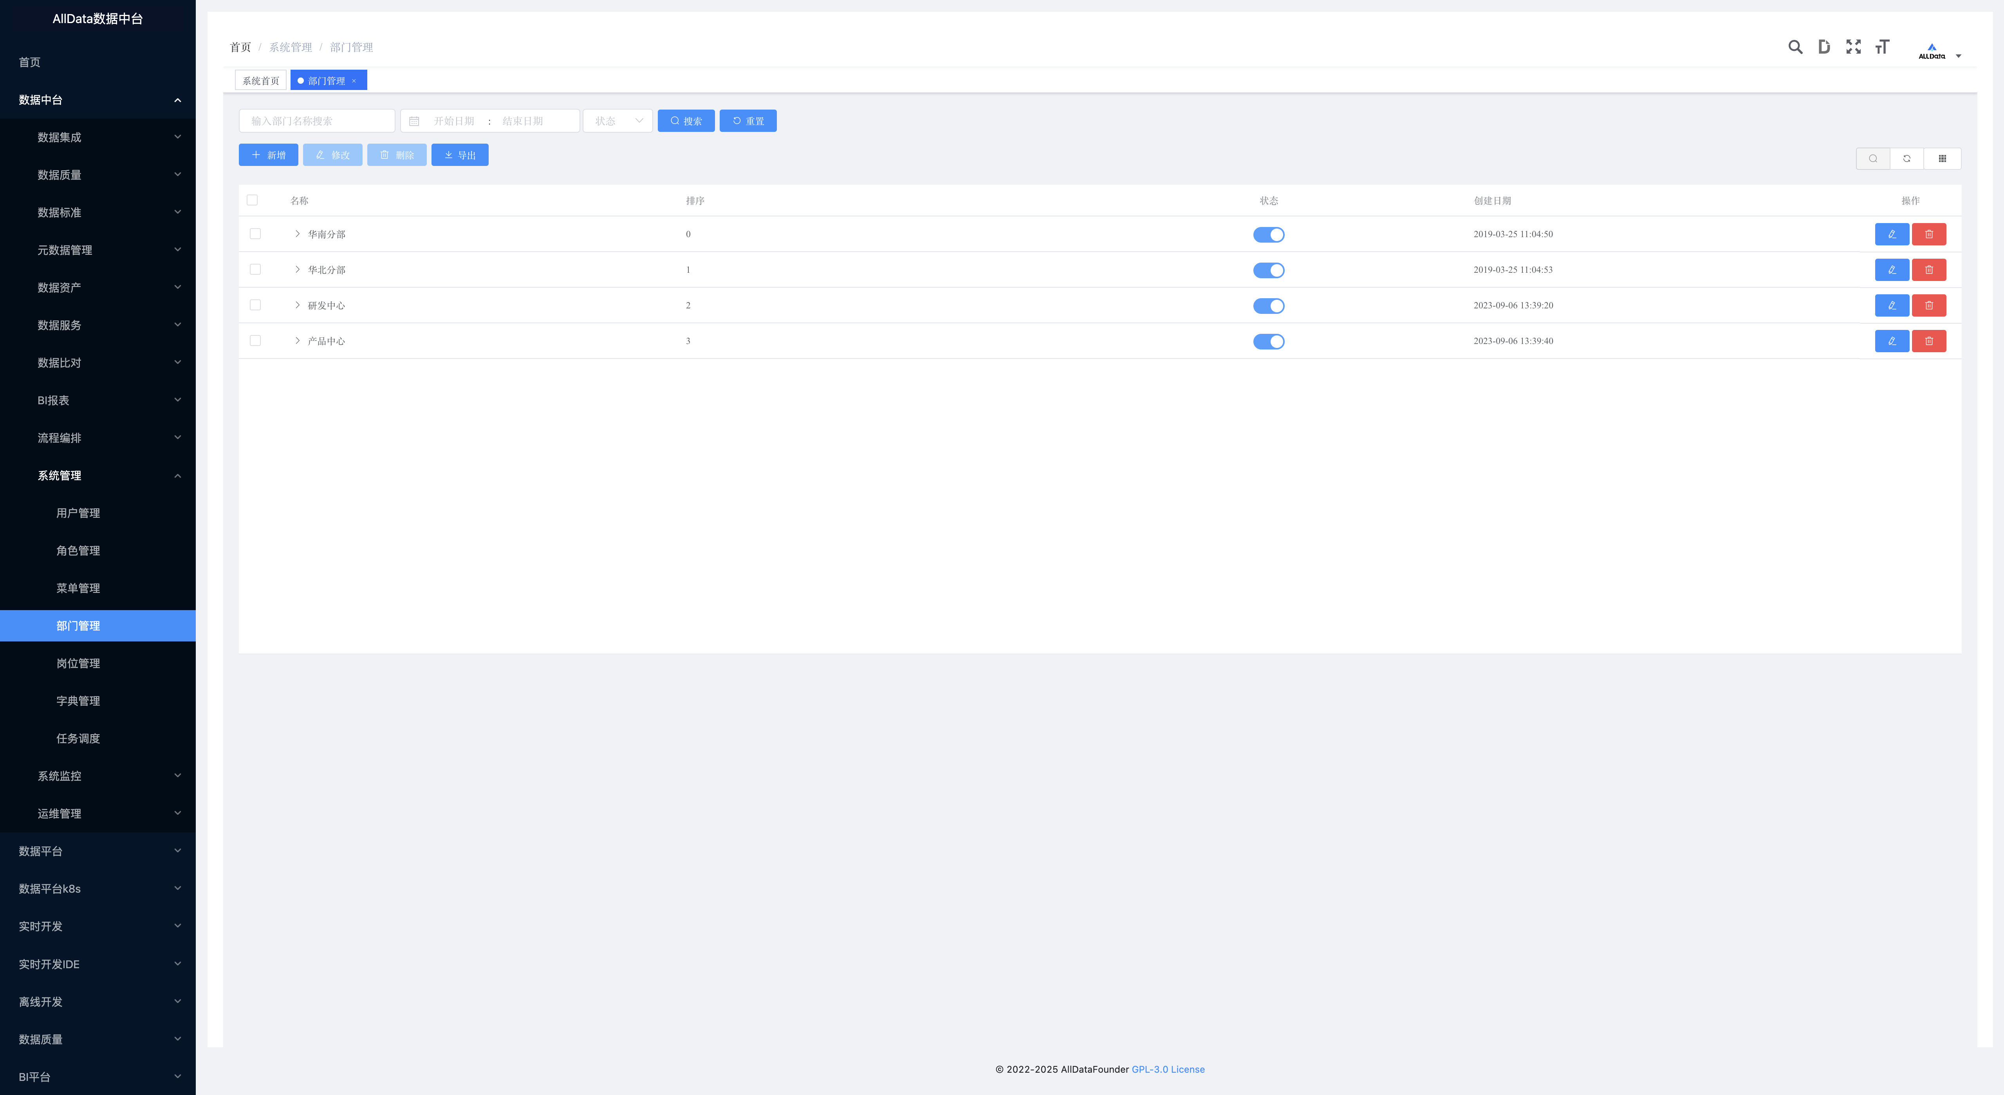Switch to the 系统首页 tab
The height and width of the screenshot is (1095, 2004).
pos(261,81)
